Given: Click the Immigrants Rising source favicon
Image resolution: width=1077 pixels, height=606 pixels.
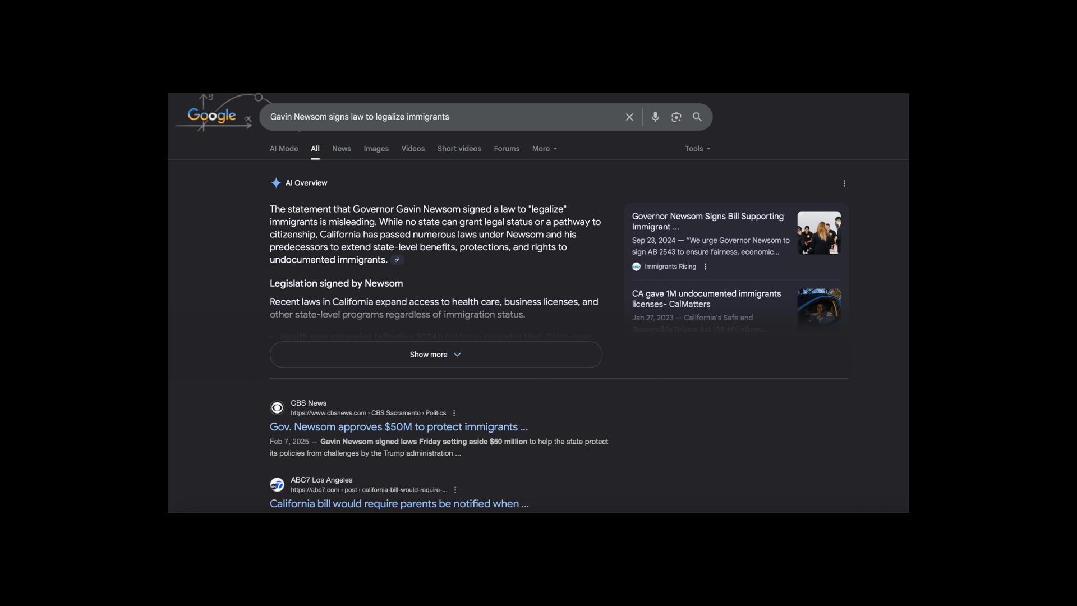Looking at the screenshot, I should (636, 267).
